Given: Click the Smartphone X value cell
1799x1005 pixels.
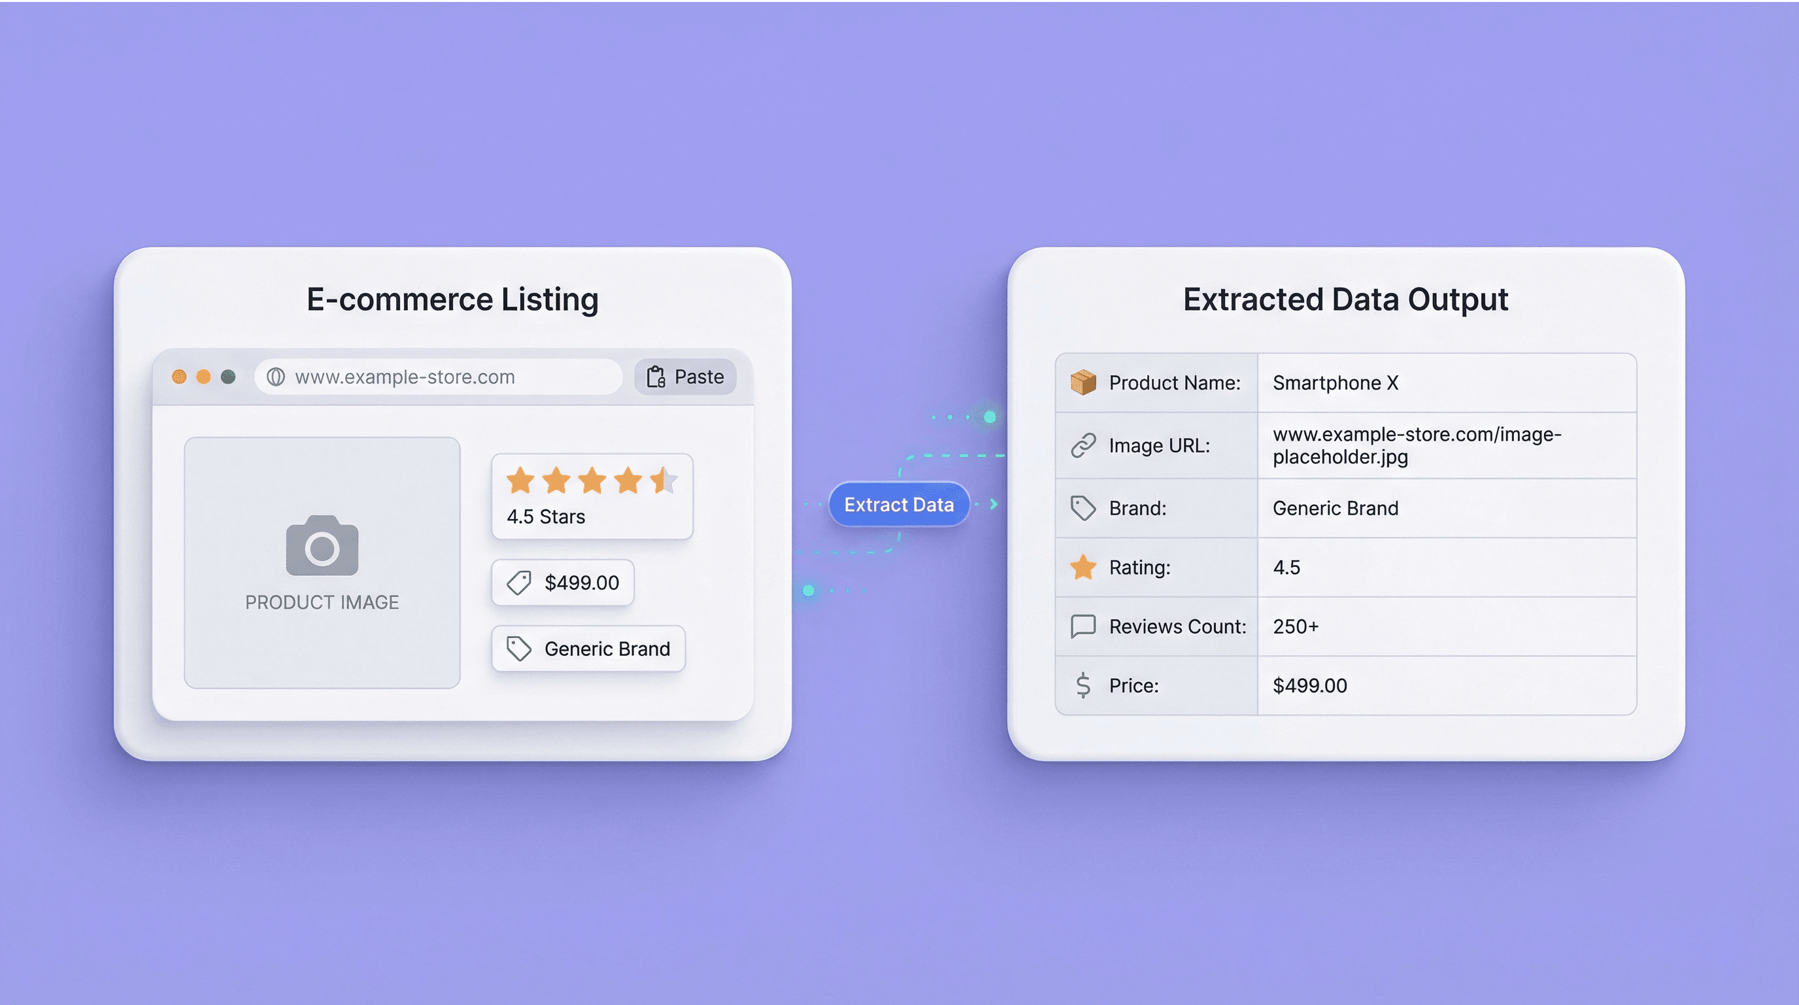Looking at the screenshot, I should pyautogui.click(x=1336, y=383).
